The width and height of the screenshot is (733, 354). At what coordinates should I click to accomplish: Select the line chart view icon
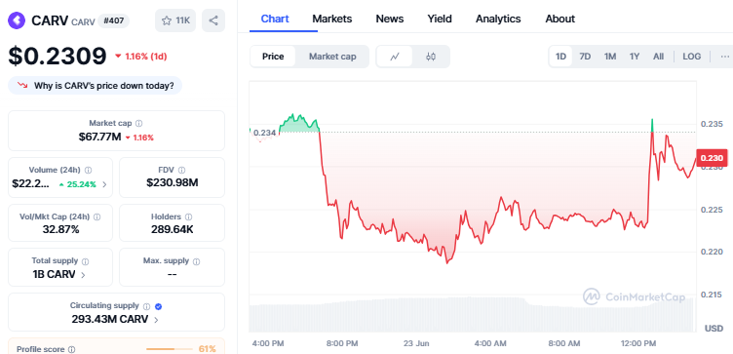click(x=395, y=57)
